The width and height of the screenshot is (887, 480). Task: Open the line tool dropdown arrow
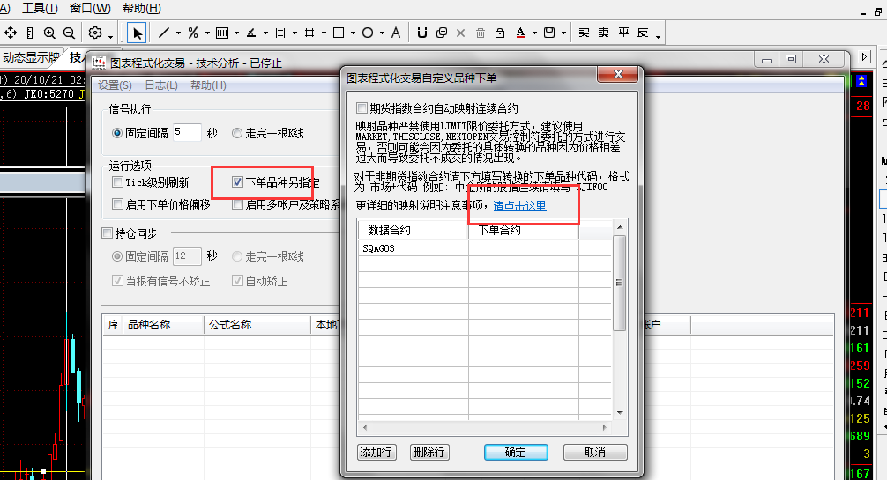[178, 33]
